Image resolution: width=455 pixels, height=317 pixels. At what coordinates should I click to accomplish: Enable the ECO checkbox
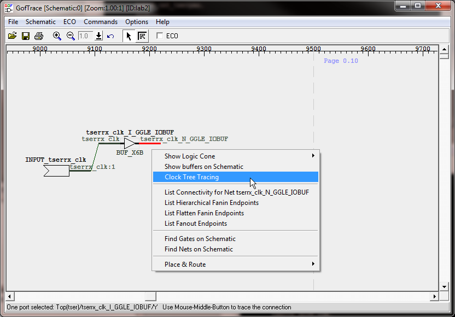(x=160, y=36)
